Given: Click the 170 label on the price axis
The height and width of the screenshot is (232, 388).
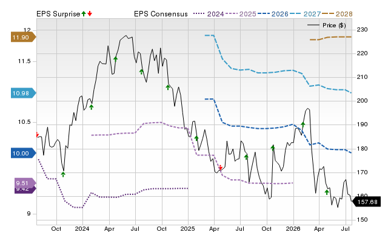Looking at the screenshot, I should click(362, 172).
